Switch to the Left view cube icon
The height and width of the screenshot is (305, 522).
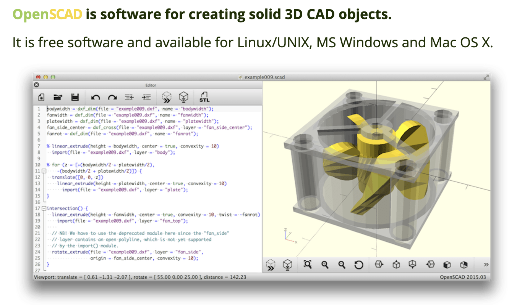coord(431,264)
